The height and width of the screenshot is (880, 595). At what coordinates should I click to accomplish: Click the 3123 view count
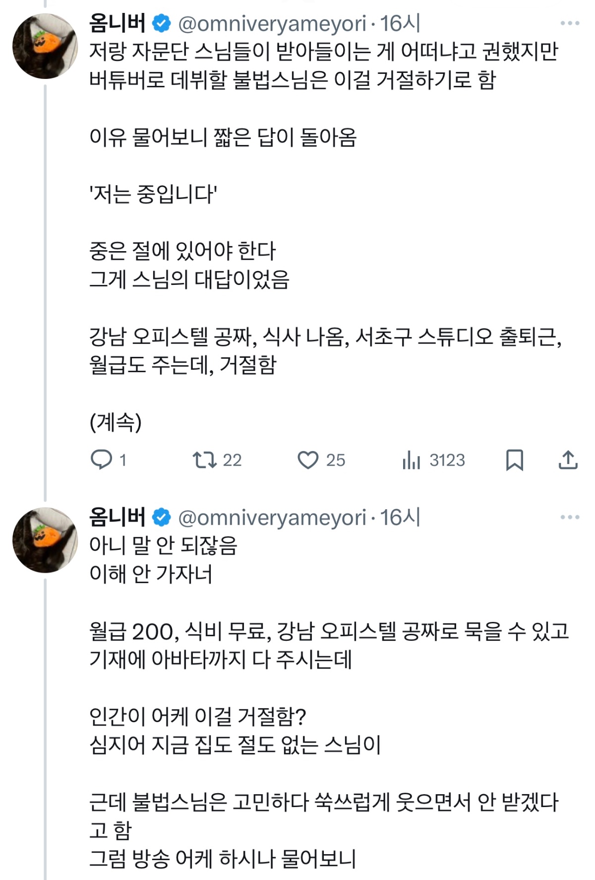click(x=447, y=460)
